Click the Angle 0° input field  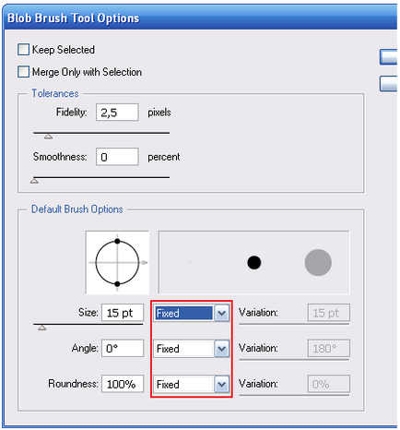(123, 348)
